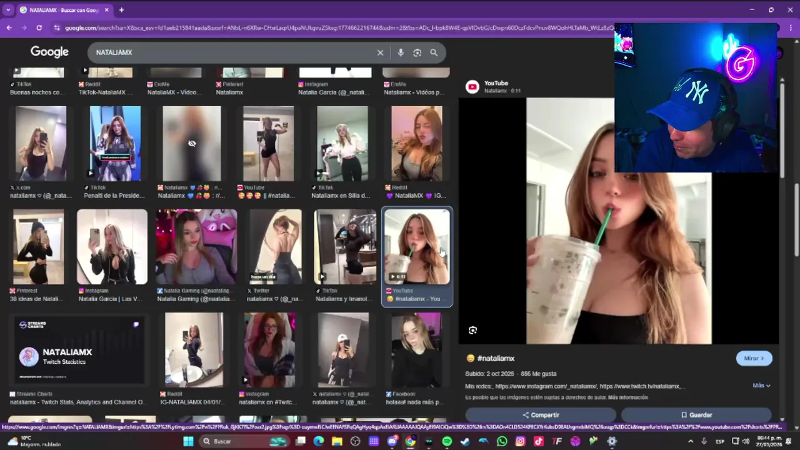Viewport: 800px width, 450px height.
Task: Open File Explorer from the taskbar
Action: click(x=337, y=441)
